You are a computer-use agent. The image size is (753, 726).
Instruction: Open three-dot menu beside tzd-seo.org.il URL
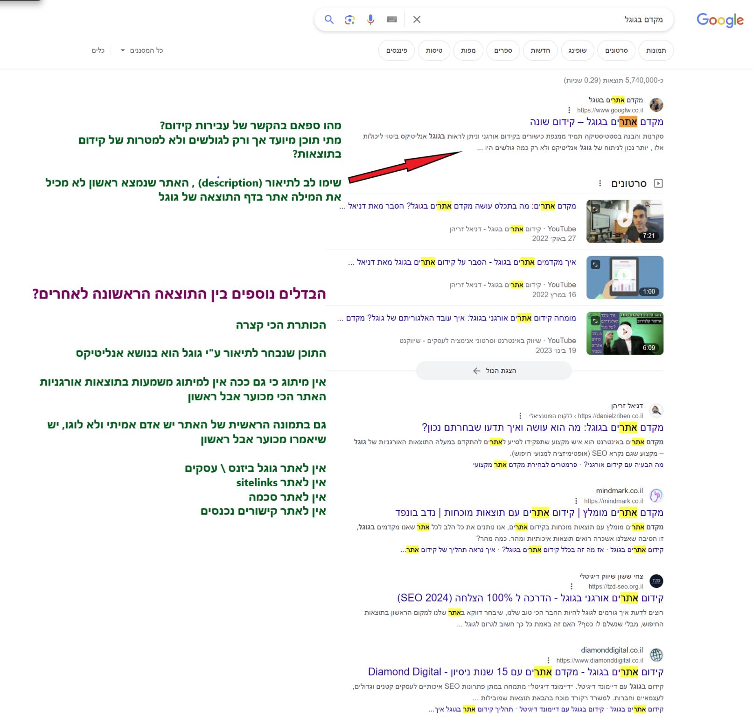572,586
